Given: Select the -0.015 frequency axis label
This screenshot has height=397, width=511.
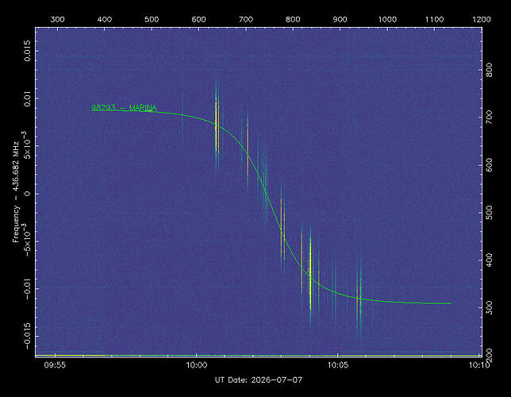Looking at the screenshot, I should pos(27,336).
